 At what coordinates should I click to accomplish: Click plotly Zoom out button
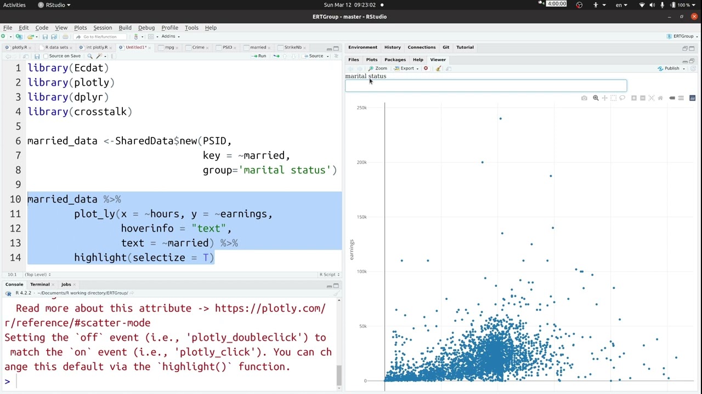pyautogui.click(x=643, y=98)
